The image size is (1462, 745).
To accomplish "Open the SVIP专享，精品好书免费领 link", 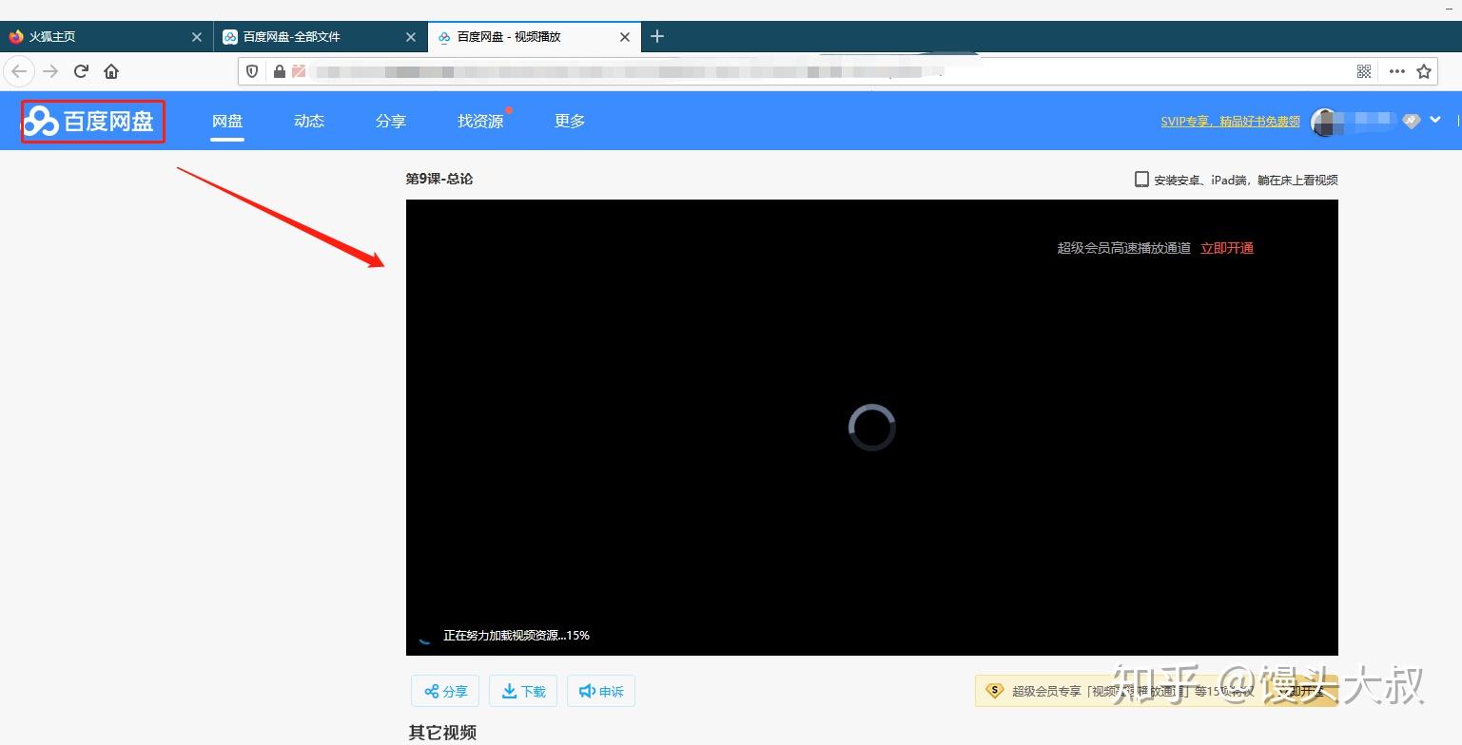I will (x=1231, y=121).
